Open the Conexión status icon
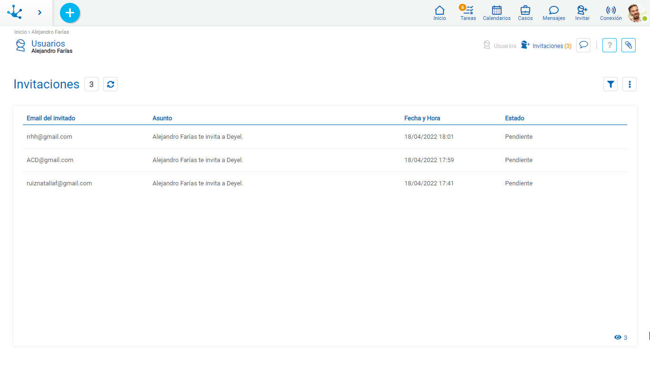This screenshot has width=650, height=365. pyautogui.click(x=611, y=13)
